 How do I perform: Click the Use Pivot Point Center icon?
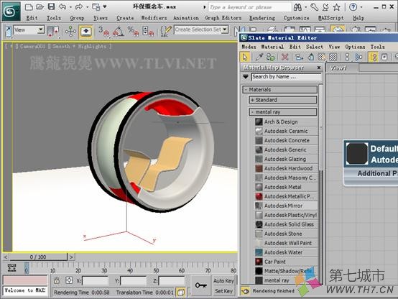54,32
